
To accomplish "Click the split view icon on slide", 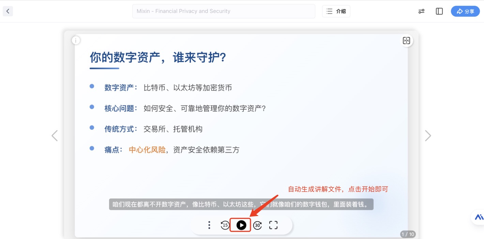I will (406, 41).
